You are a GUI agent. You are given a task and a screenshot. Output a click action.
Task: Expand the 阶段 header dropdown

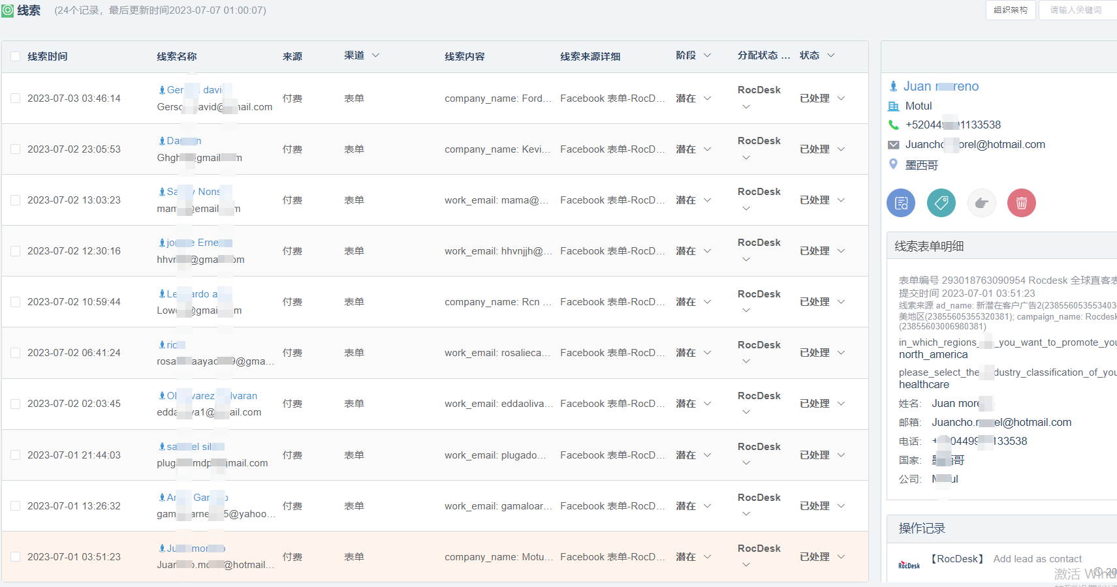coord(707,56)
